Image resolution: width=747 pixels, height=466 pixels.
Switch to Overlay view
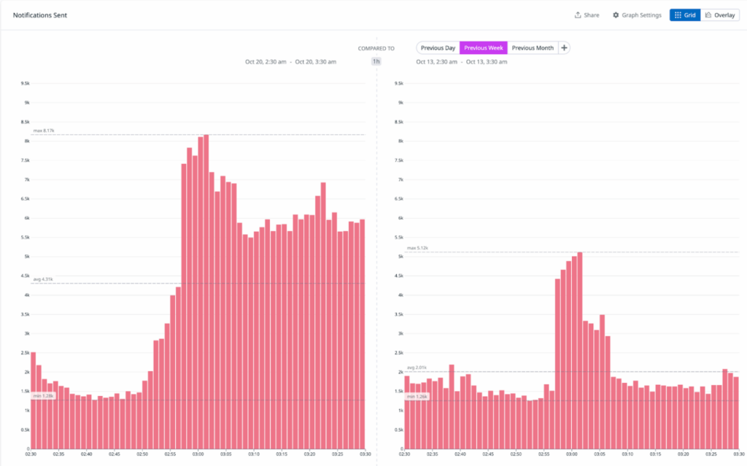(x=719, y=15)
